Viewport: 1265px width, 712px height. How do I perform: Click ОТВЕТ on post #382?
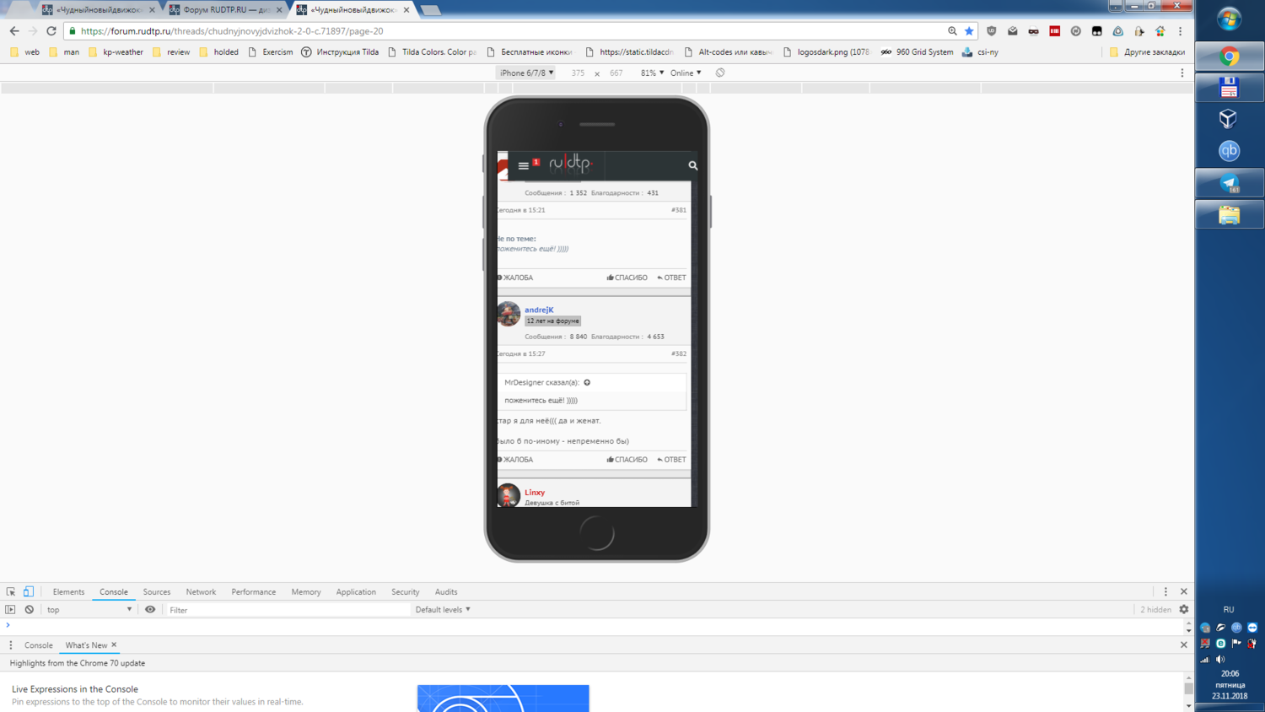672,460
